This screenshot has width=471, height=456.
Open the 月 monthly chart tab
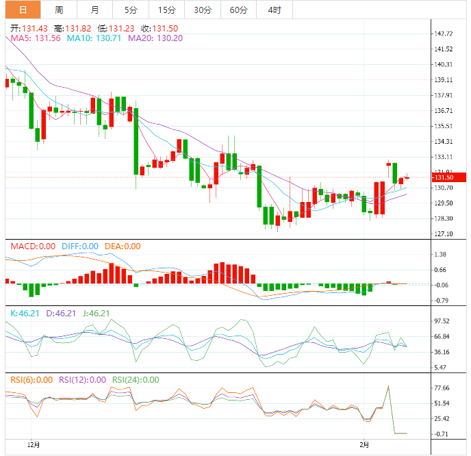pos(94,10)
